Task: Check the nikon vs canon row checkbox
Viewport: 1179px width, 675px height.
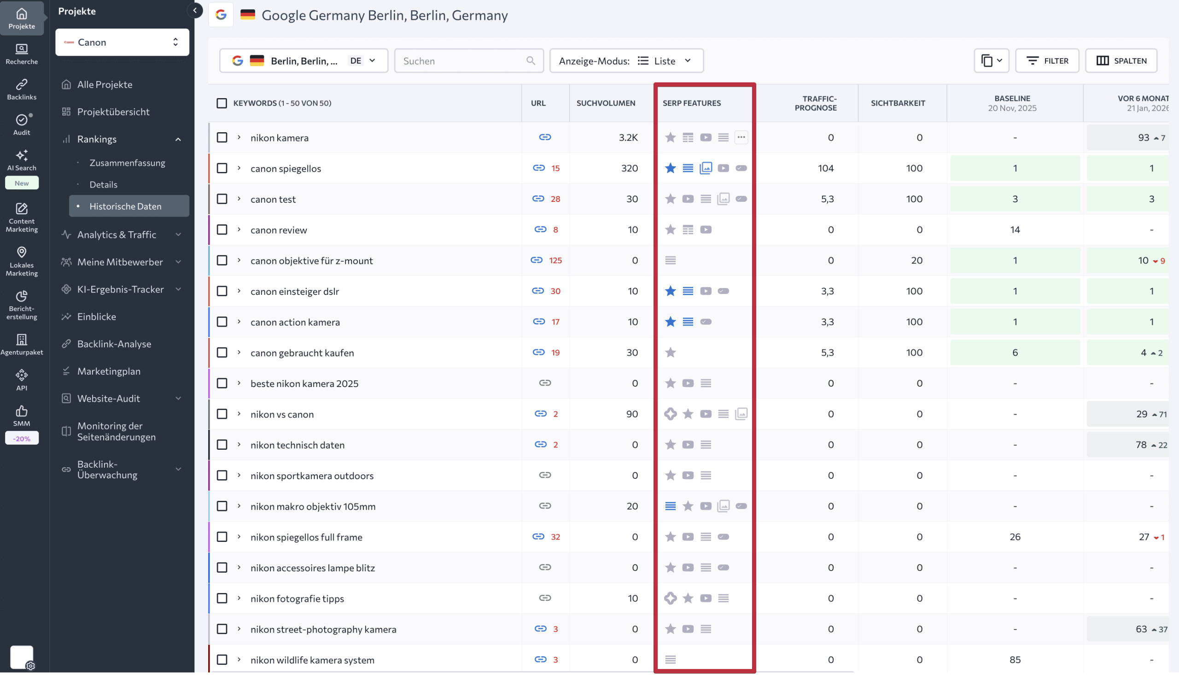Action: (222, 414)
